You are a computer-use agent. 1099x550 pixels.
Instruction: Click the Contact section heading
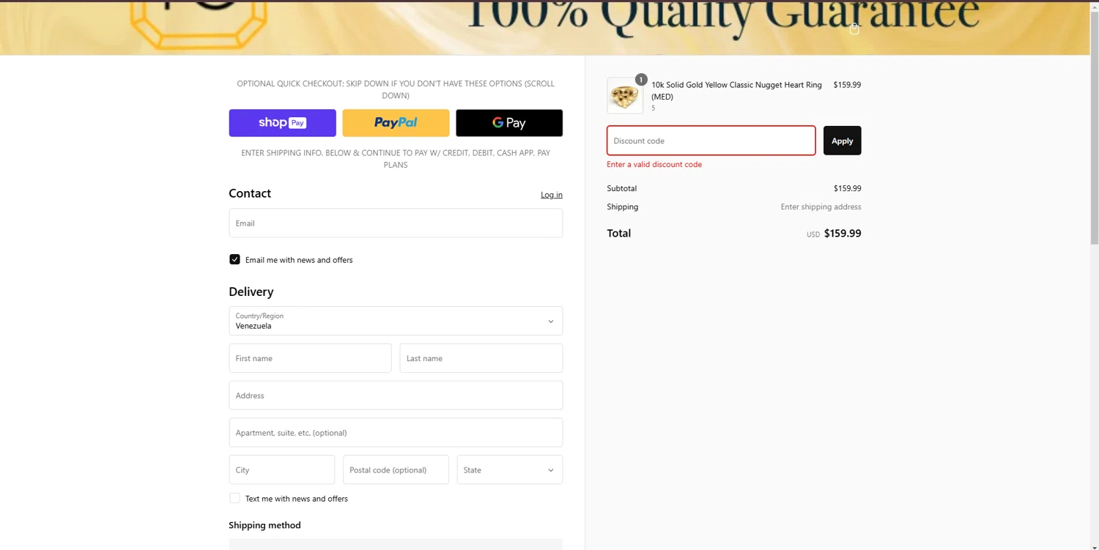(250, 193)
